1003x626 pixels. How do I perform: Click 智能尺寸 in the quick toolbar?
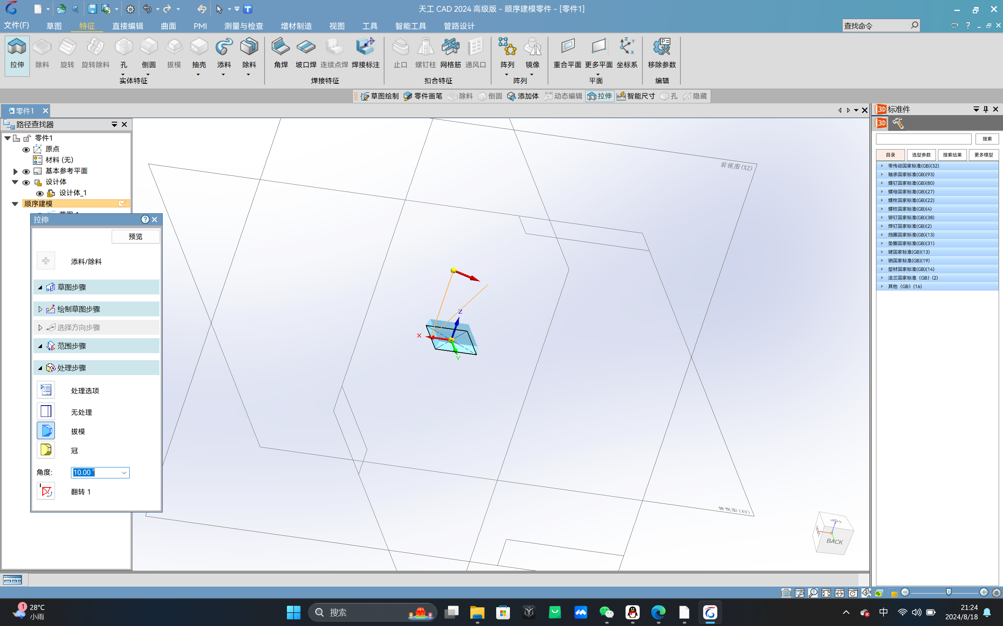pyautogui.click(x=636, y=96)
